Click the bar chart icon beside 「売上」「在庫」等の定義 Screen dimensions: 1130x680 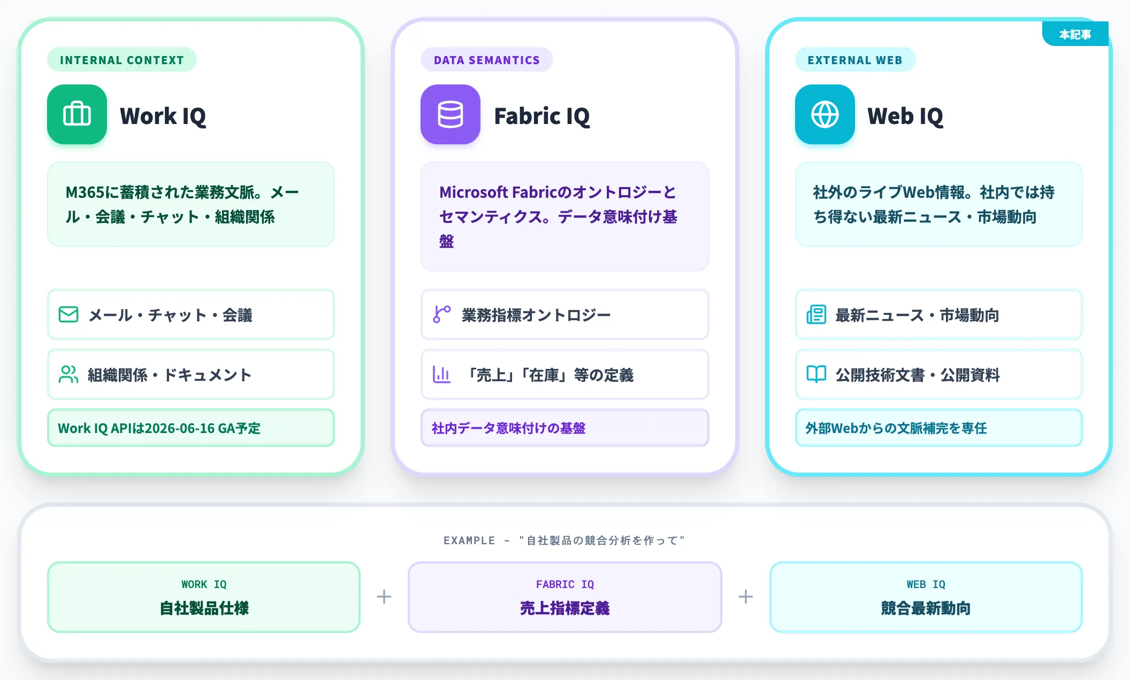pyautogui.click(x=442, y=374)
